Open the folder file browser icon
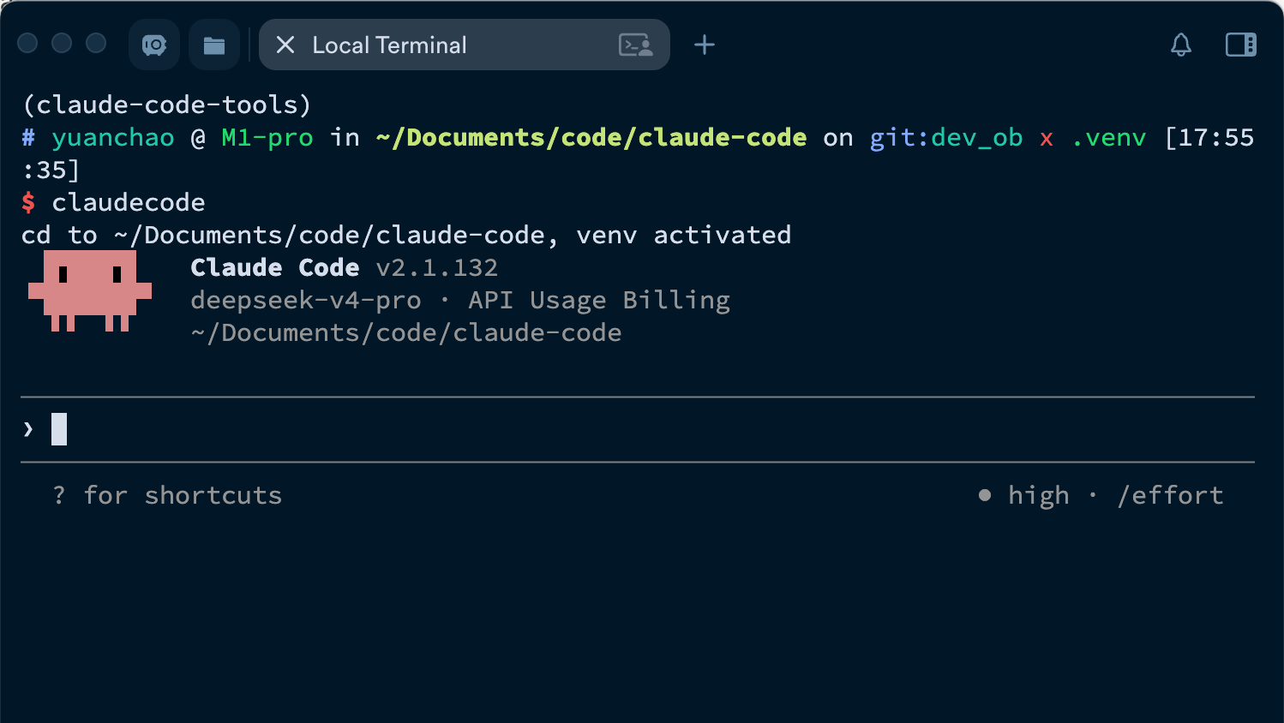 [x=214, y=45]
